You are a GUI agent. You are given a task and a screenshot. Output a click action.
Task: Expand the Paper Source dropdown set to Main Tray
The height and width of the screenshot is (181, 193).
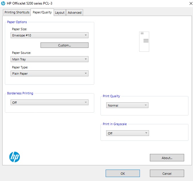click(49, 59)
